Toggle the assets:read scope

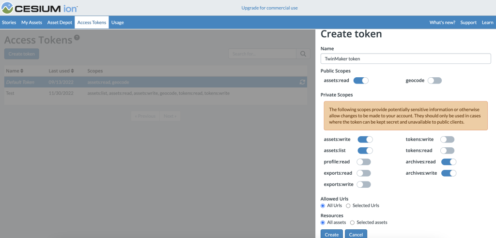click(x=361, y=81)
